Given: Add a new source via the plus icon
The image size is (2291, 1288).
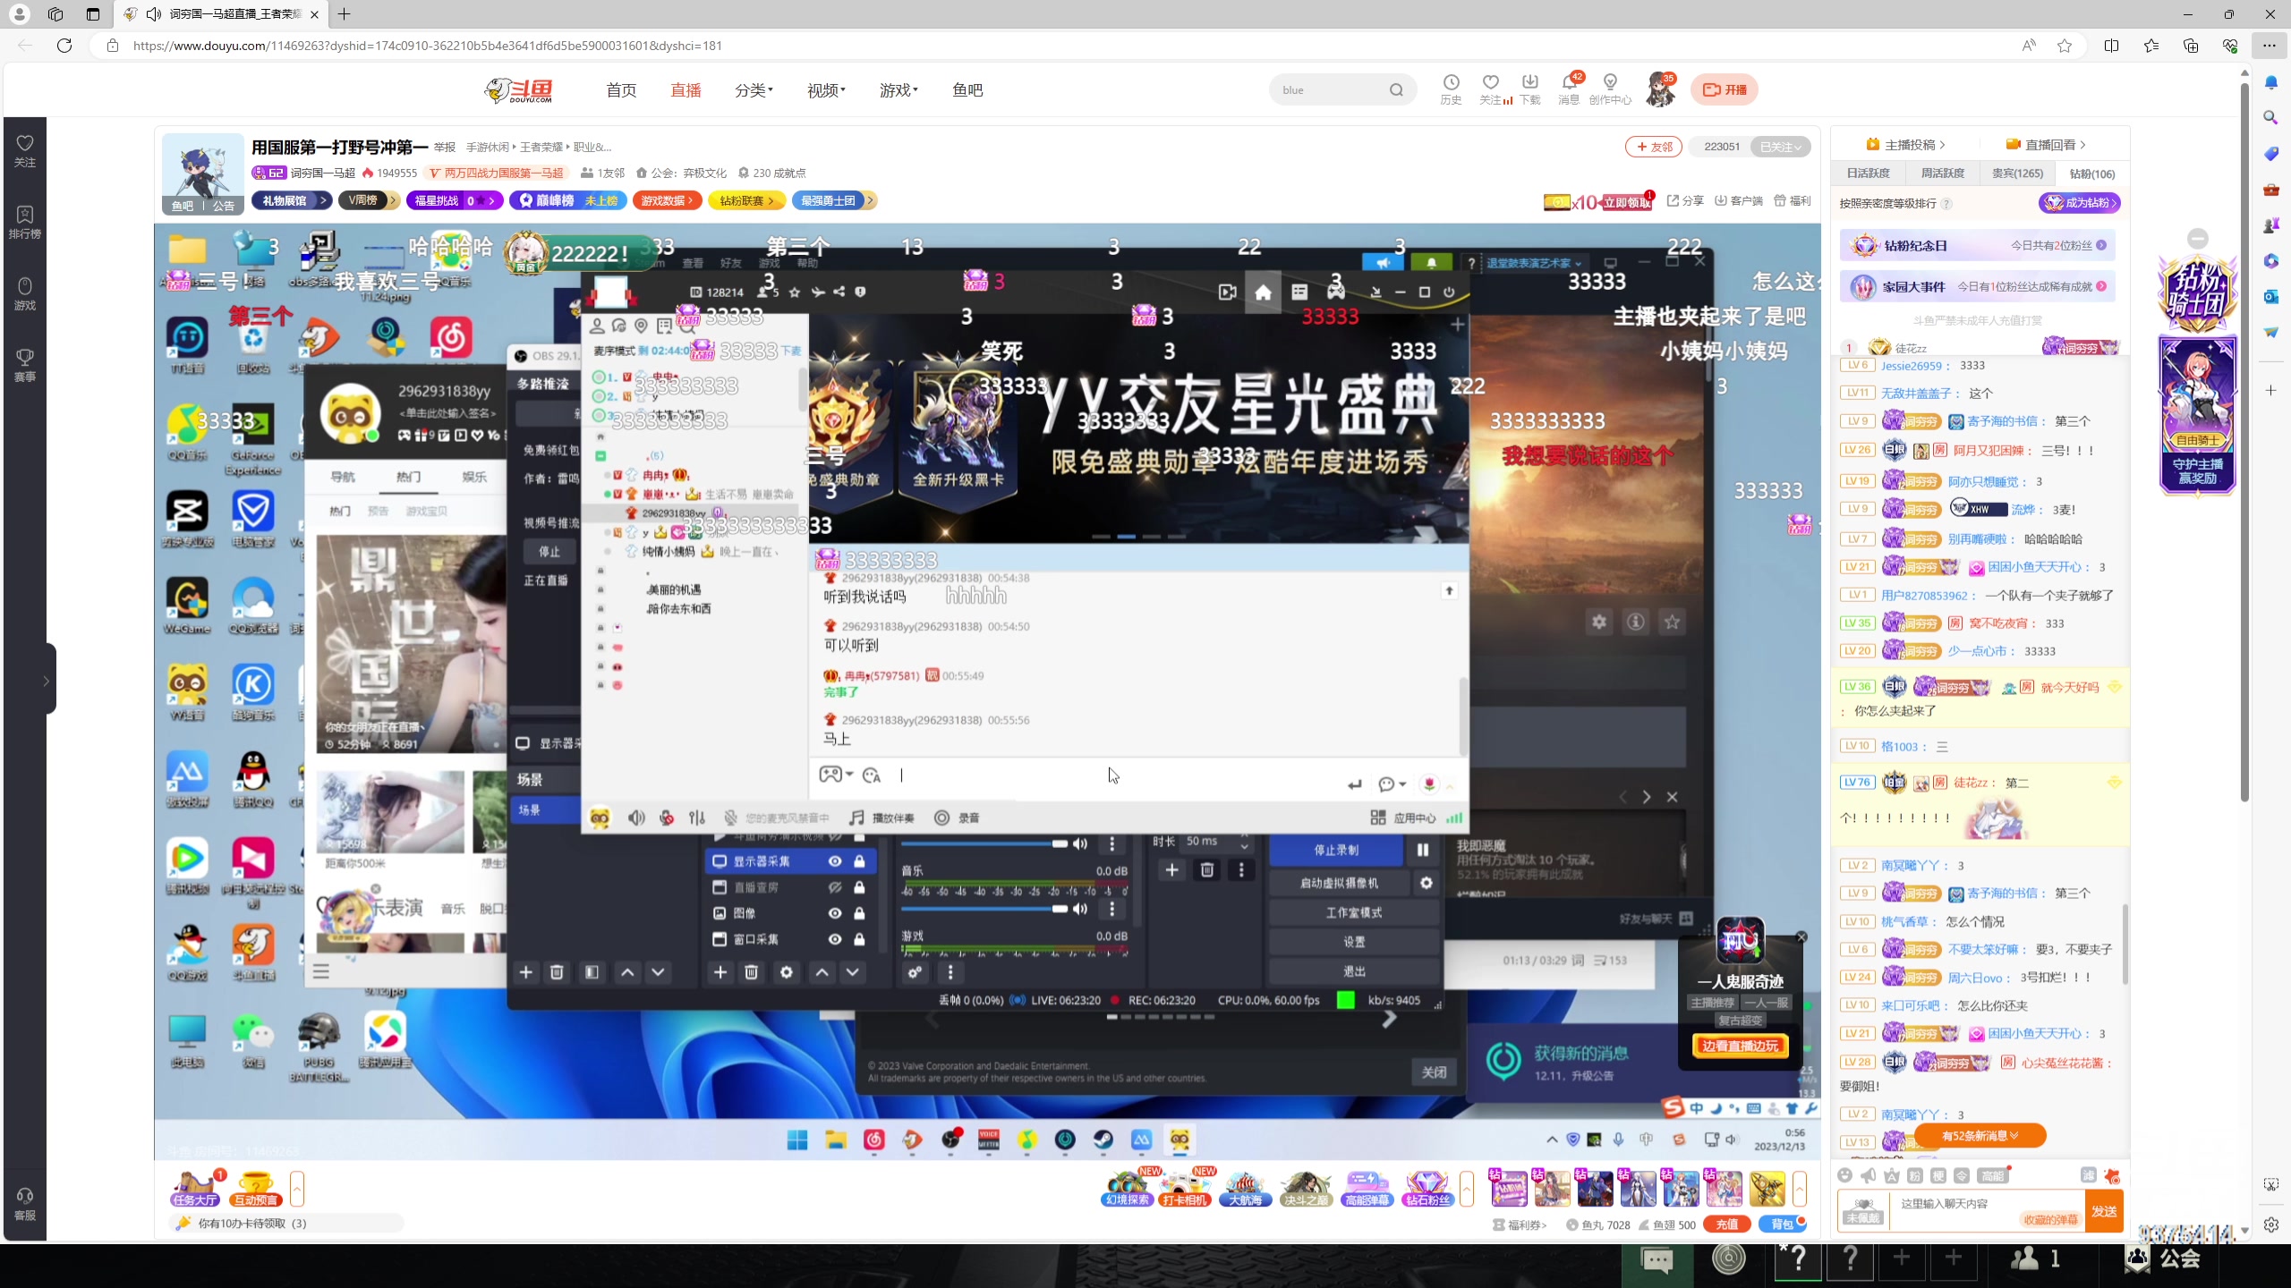Looking at the screenshot, I should (x=720, y=972).
